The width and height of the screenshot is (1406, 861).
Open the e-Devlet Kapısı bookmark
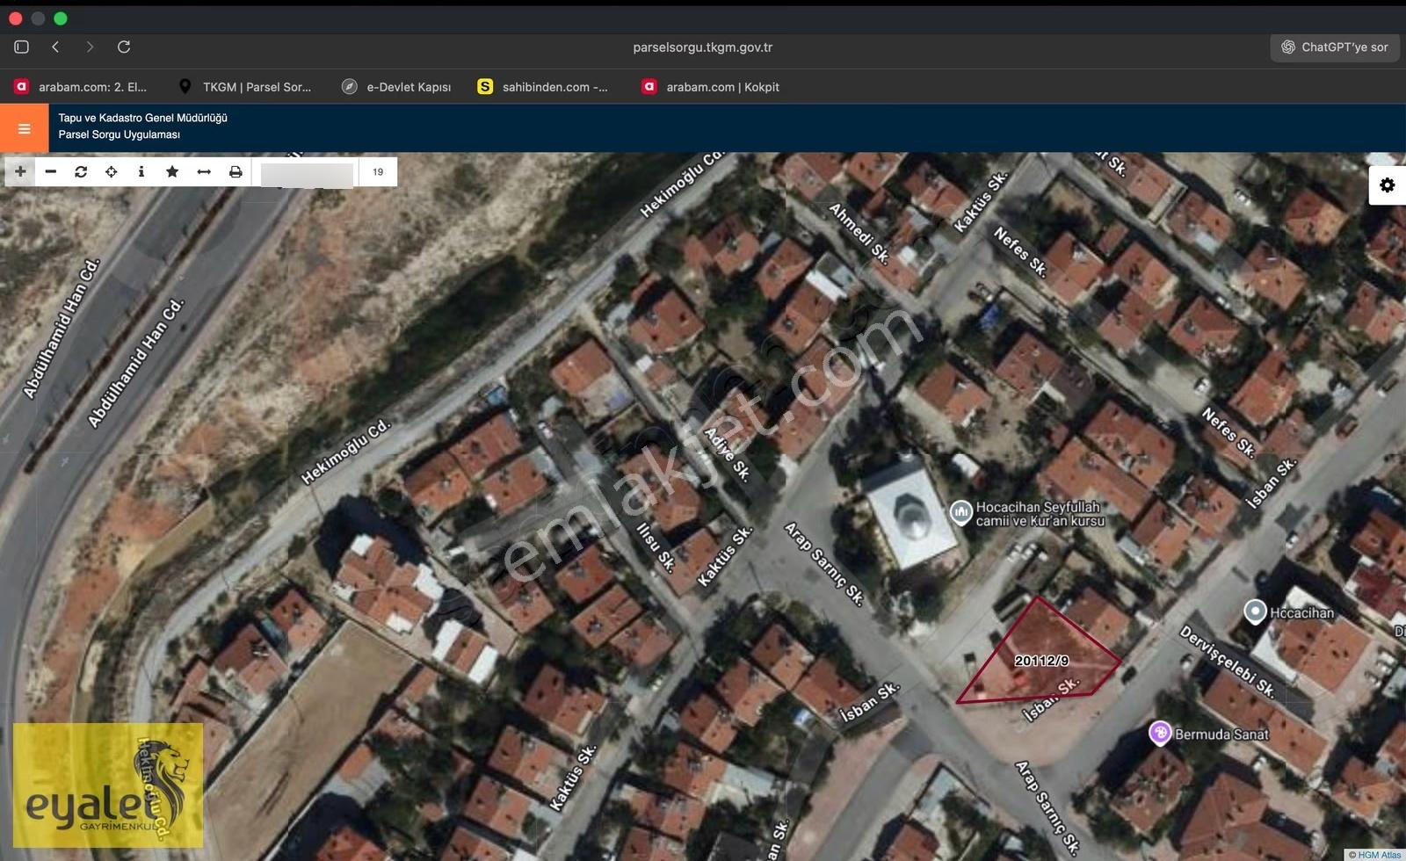tap(396, 87)
